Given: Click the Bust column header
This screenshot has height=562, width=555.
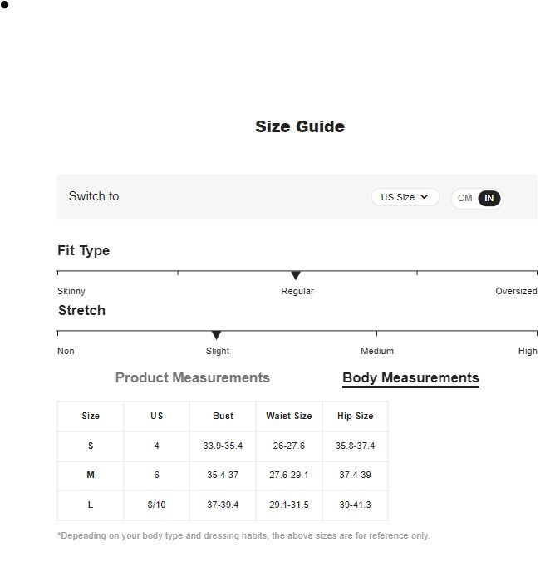Looking at the screenshot, I should (223, 416).
